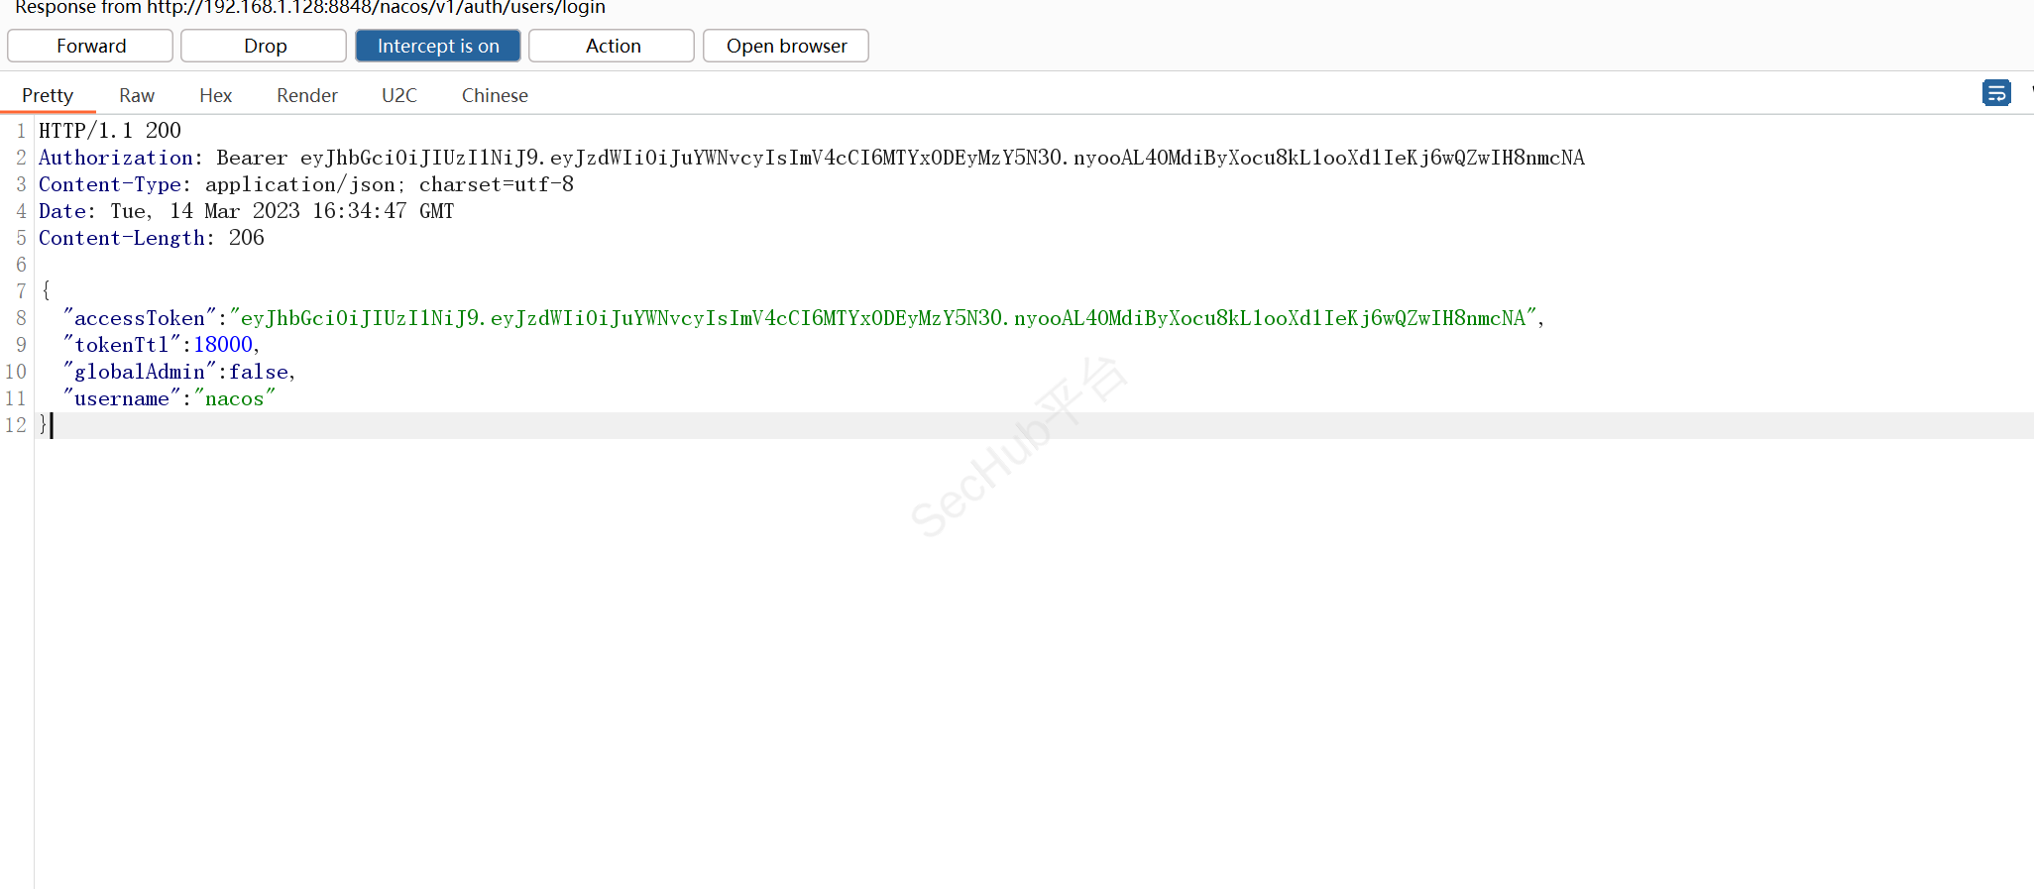Viewport: 2034px width, 889px height.
Task: Click the Authorization header name
Action: tap(115, 158)
